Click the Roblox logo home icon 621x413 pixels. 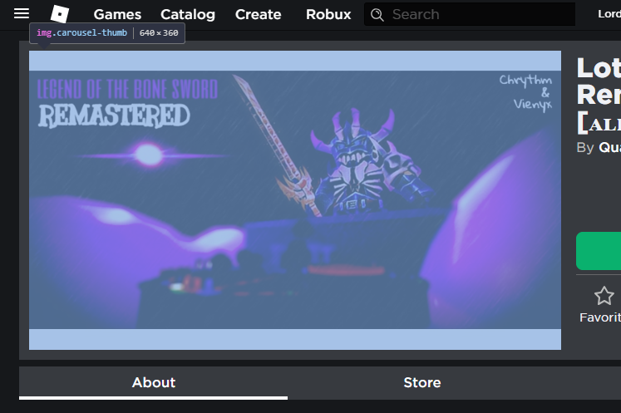coord(60,14)
